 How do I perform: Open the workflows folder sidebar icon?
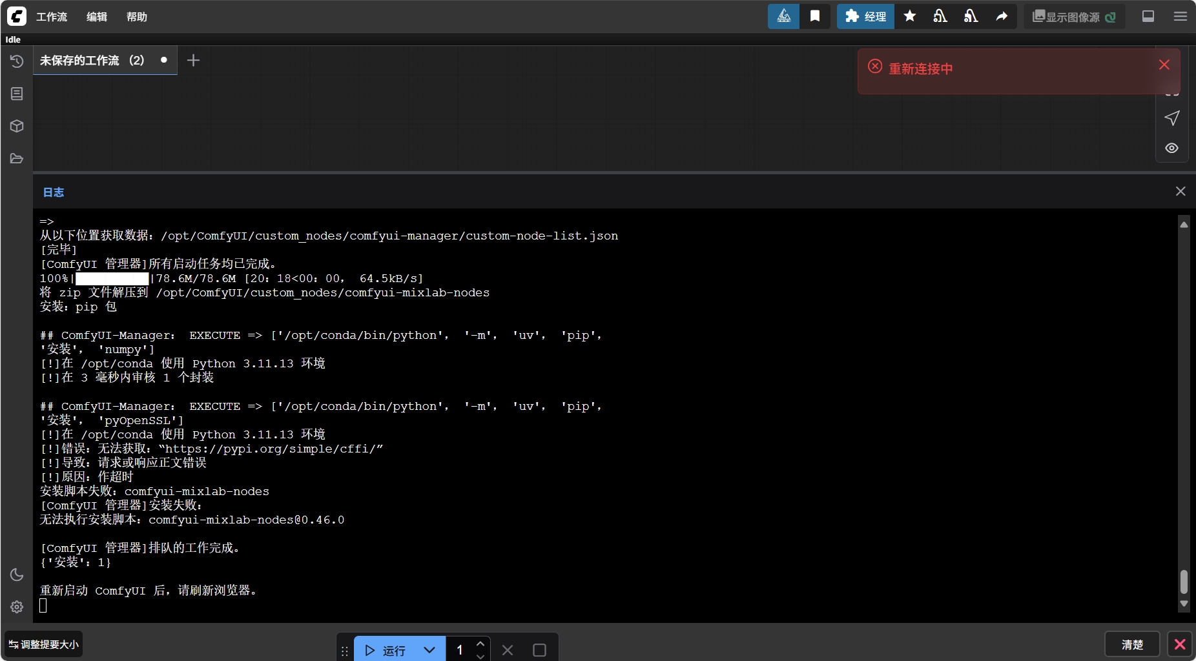(17, 158)
